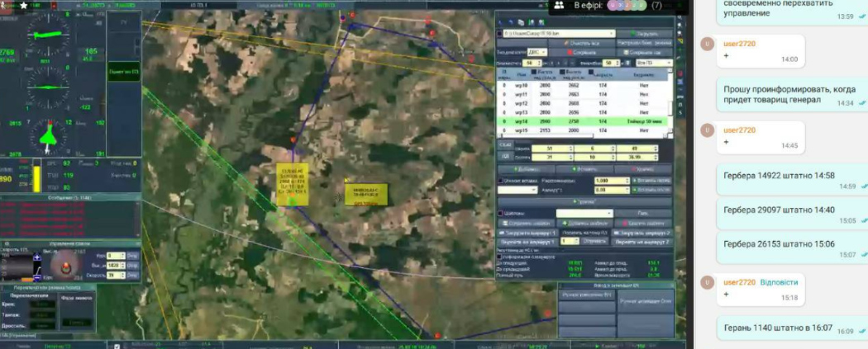
Task: Click the red waypoint marker on the map
Action: (x=432, y=33)
